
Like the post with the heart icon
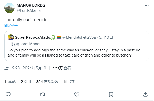pos(77,95)
